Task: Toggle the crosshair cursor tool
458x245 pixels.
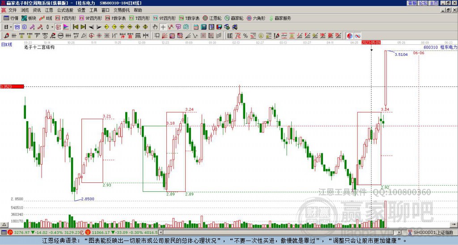Action: pyautogui.click(x=163, y=27)
